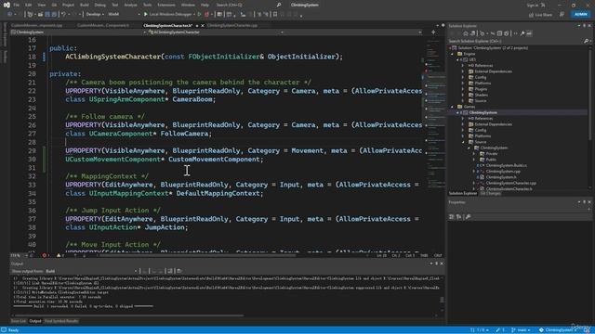
Task: Click the Categorized icon in Properties panel
Action: [452, 216]
